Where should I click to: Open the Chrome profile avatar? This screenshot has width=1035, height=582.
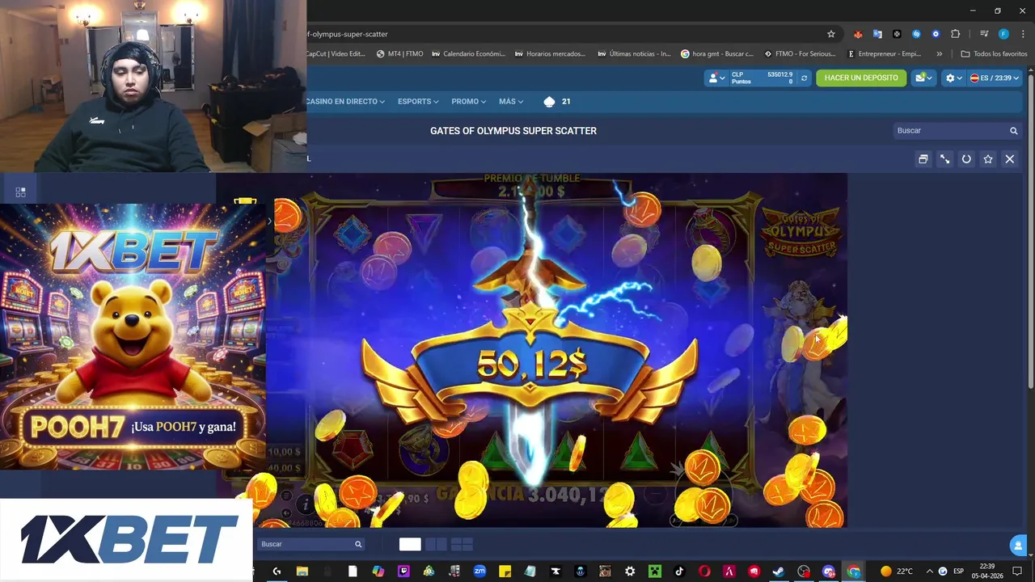pos(1003,34)
